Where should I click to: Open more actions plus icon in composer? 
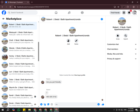pyautogui.click(x=41, y=104)
